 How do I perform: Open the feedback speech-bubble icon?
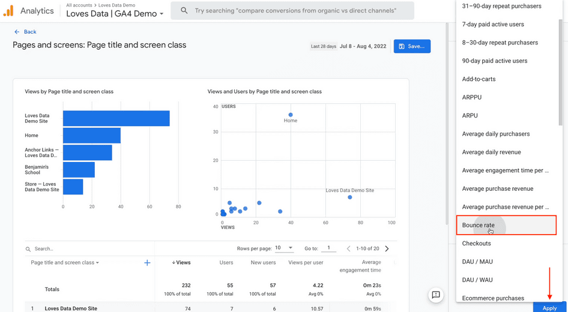point(436,295)
